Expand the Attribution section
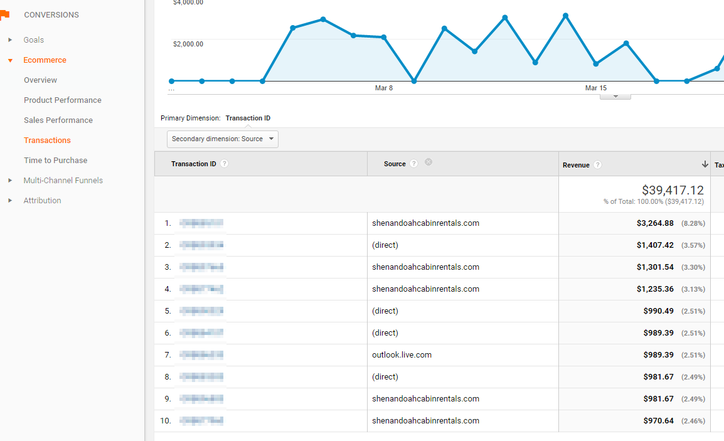Image resolution: width=724 pixels, height=441 pixels. [x=10, y=201]
